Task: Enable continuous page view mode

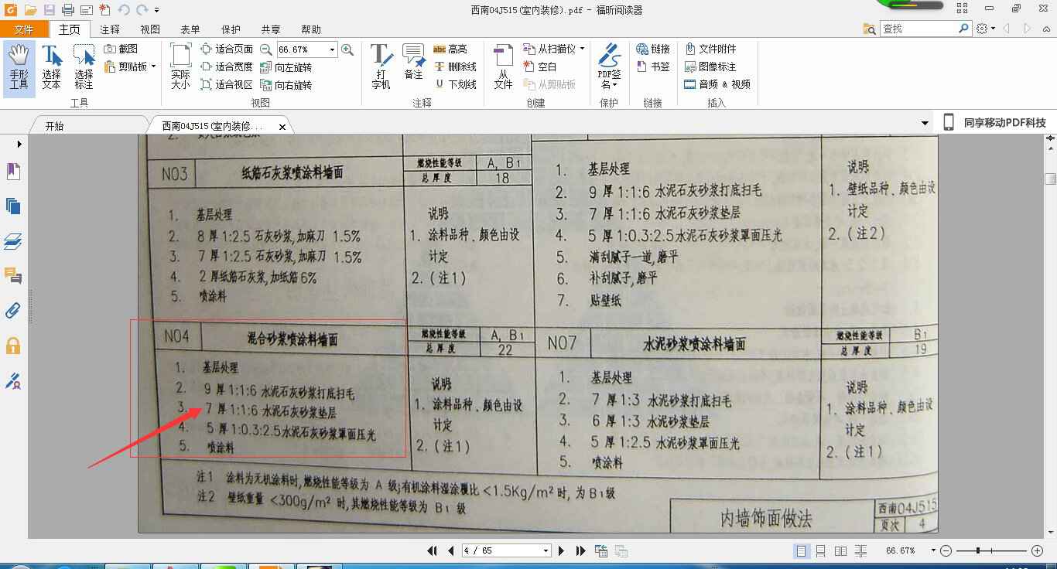Action: pos(821,550)
